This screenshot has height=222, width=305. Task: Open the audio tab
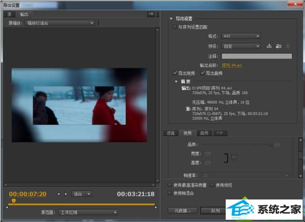[x=204, y=133]
